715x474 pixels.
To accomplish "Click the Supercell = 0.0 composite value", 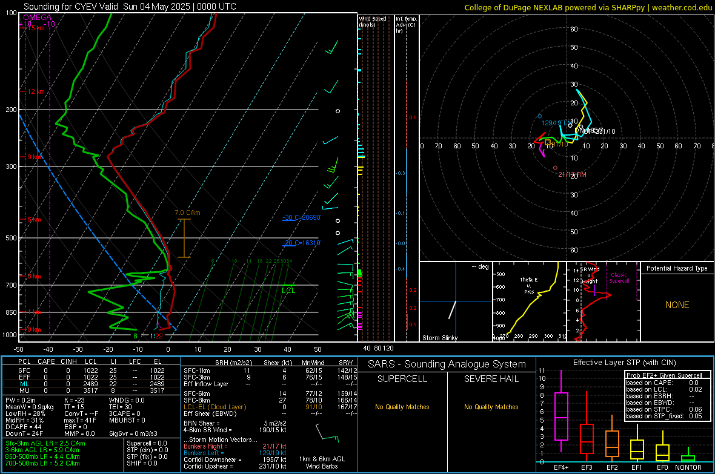I will pyautogui.click(x=147, y=443).
